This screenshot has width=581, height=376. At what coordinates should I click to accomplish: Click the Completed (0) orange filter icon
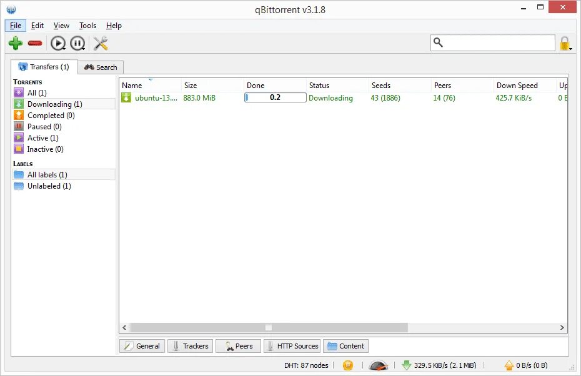(x=19, y=115)
